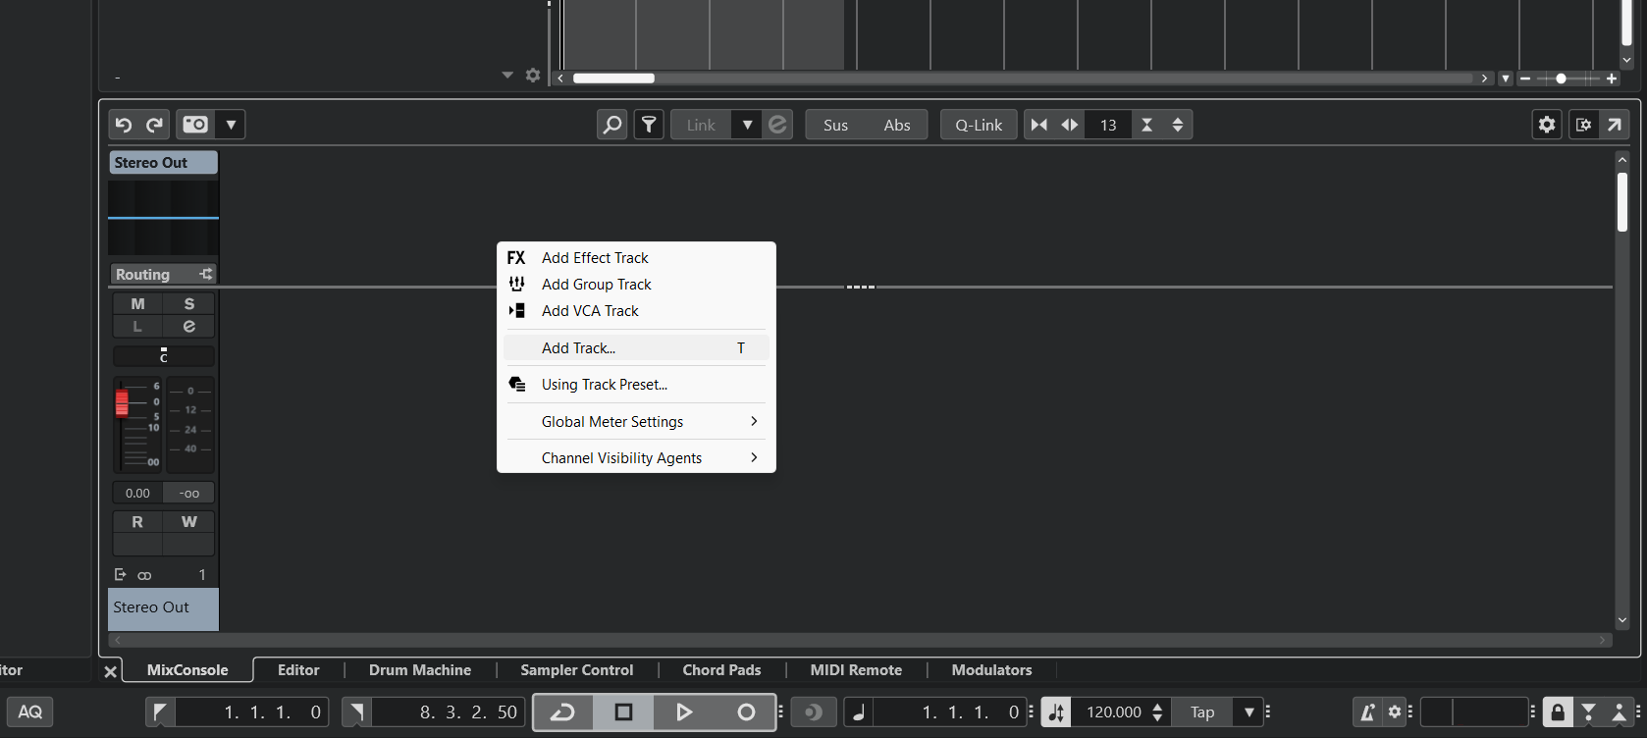Click the Stereo Out pan control
This screenshot has width=1647, height=738.
(164, 355)
